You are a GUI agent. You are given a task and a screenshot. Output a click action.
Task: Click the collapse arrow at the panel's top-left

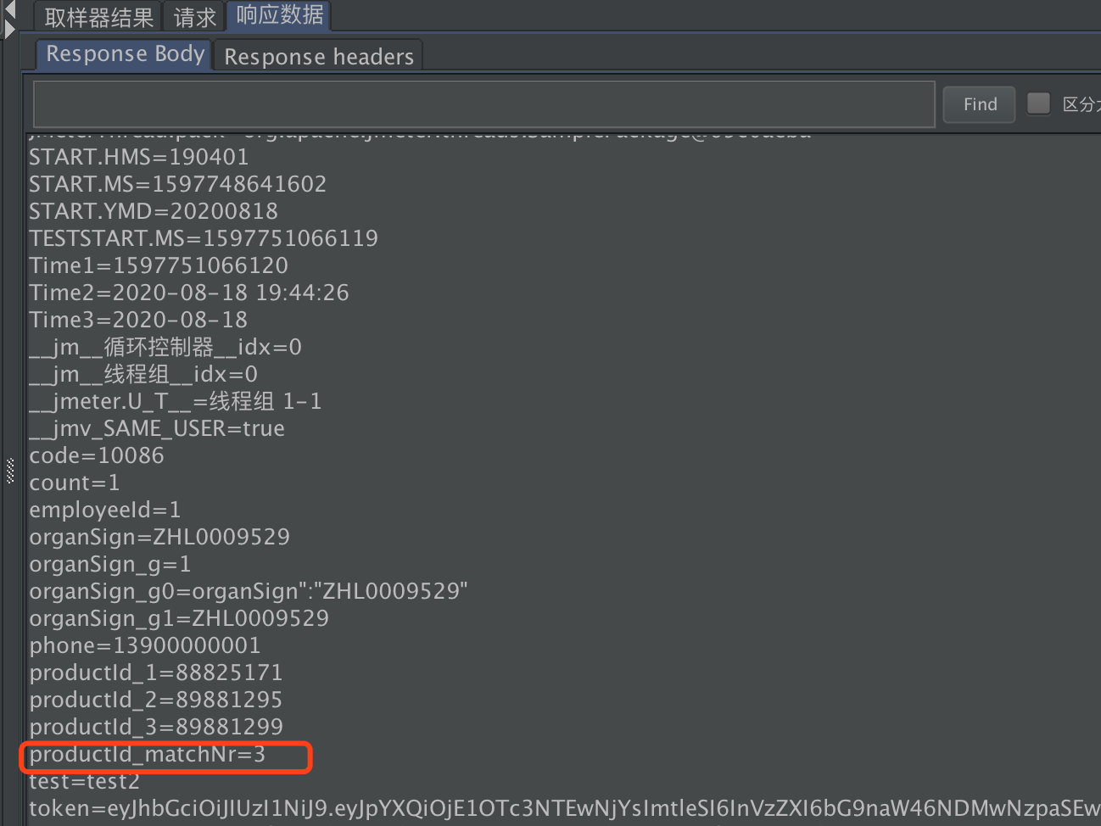[x=9, y=9]
